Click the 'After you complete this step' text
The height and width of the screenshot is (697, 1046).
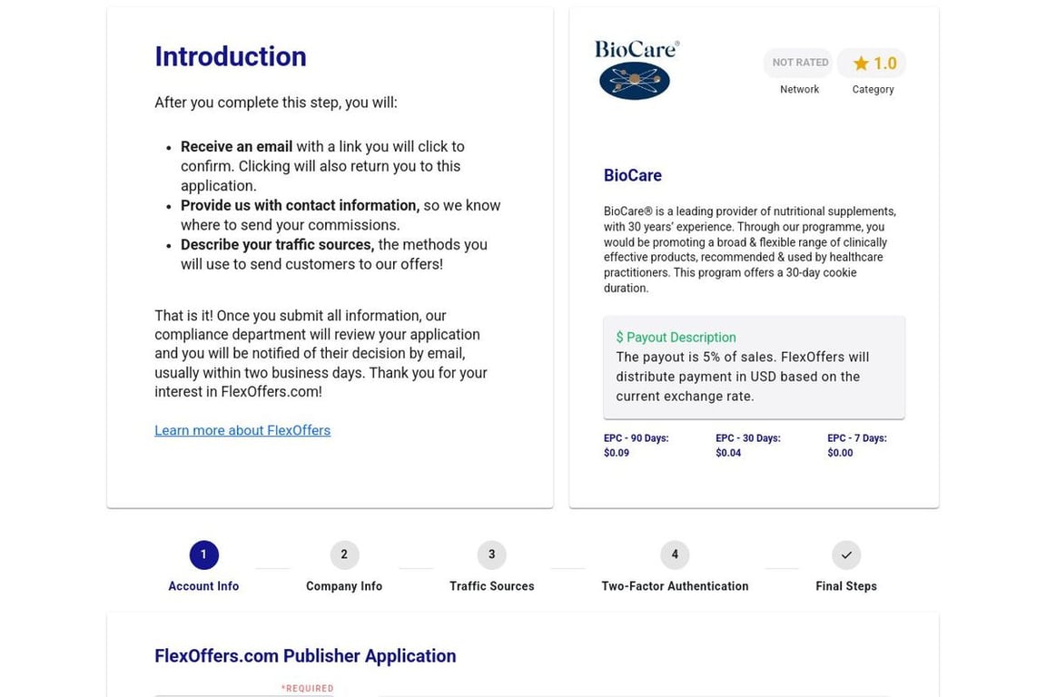tap(275, 103)
